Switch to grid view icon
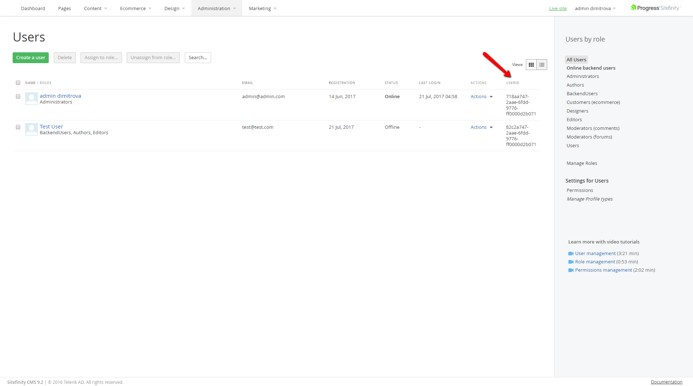The image size is (693, 386). 531,65
